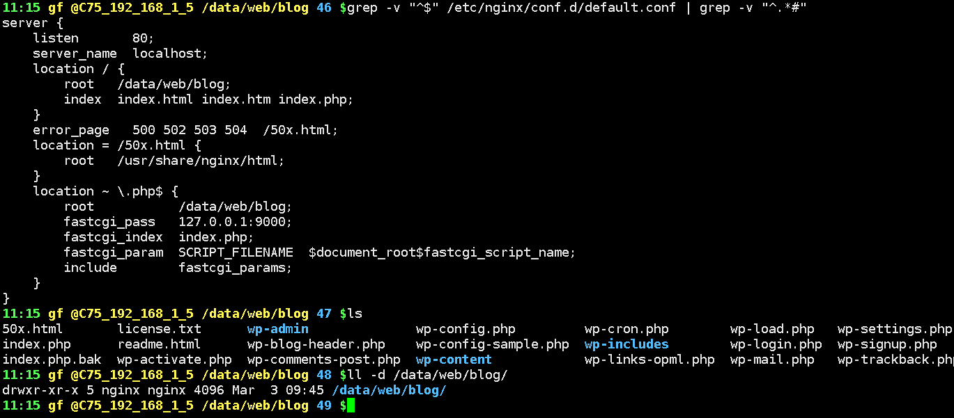
Task: Click license.txt in the ls output
Action: pyautogui.click(x=159, y=329)
